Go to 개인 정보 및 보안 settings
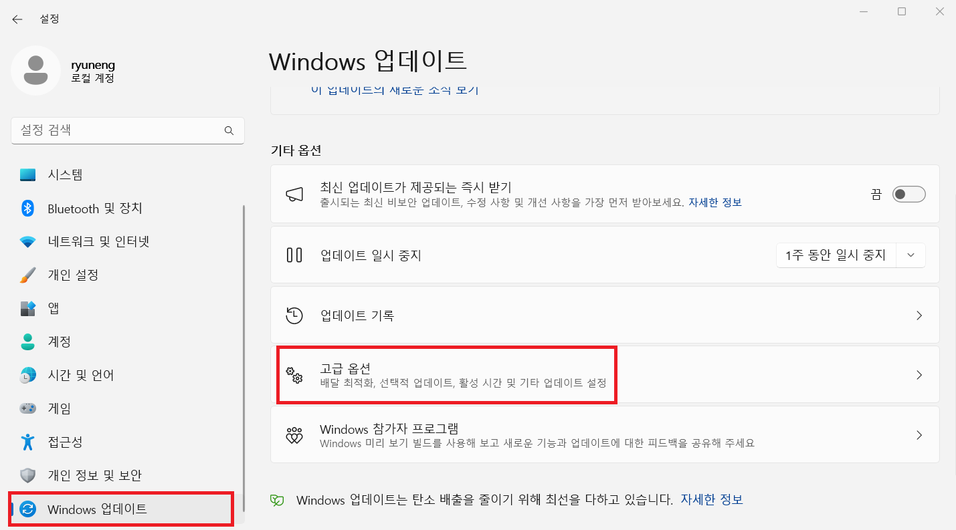This screenshot has width=956, height=530. 126,475
